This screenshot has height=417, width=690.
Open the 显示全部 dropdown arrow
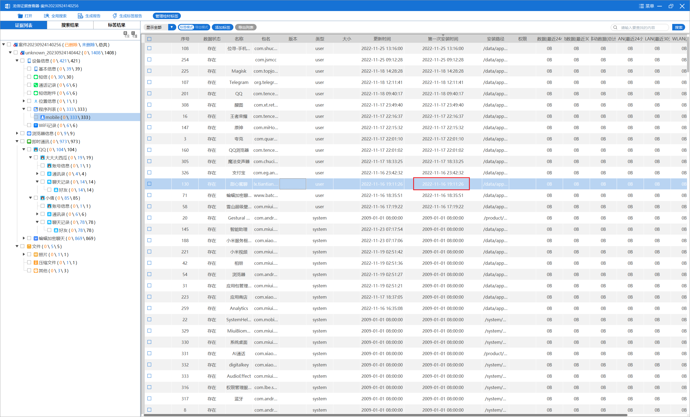click(172, 27)
